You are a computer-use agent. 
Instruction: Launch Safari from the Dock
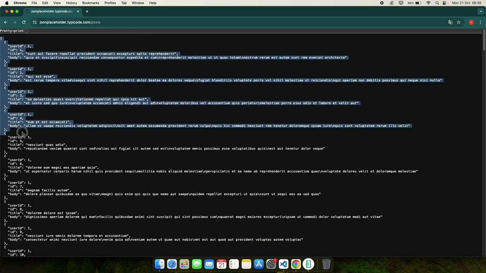(x=172, y=264)
